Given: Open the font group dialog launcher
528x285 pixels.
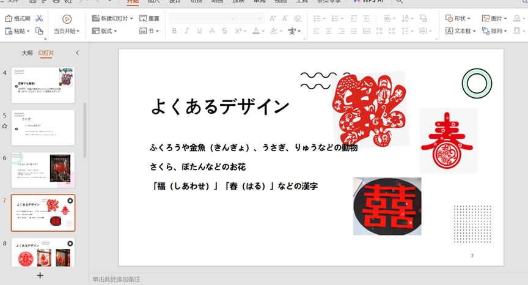Looking at the screenshot, I should click(304, 39).
